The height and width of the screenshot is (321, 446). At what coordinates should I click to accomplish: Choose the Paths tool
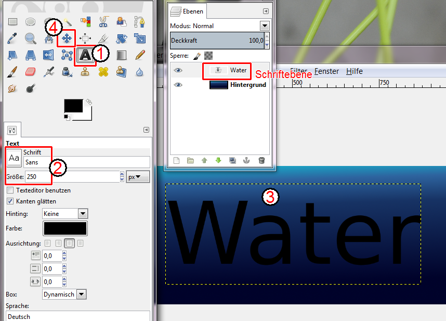(x=140, y=22)
